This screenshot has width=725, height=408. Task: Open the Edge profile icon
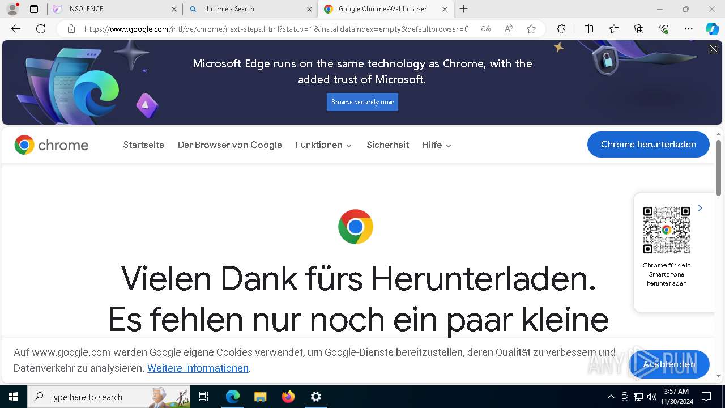[x=12, y=9]
